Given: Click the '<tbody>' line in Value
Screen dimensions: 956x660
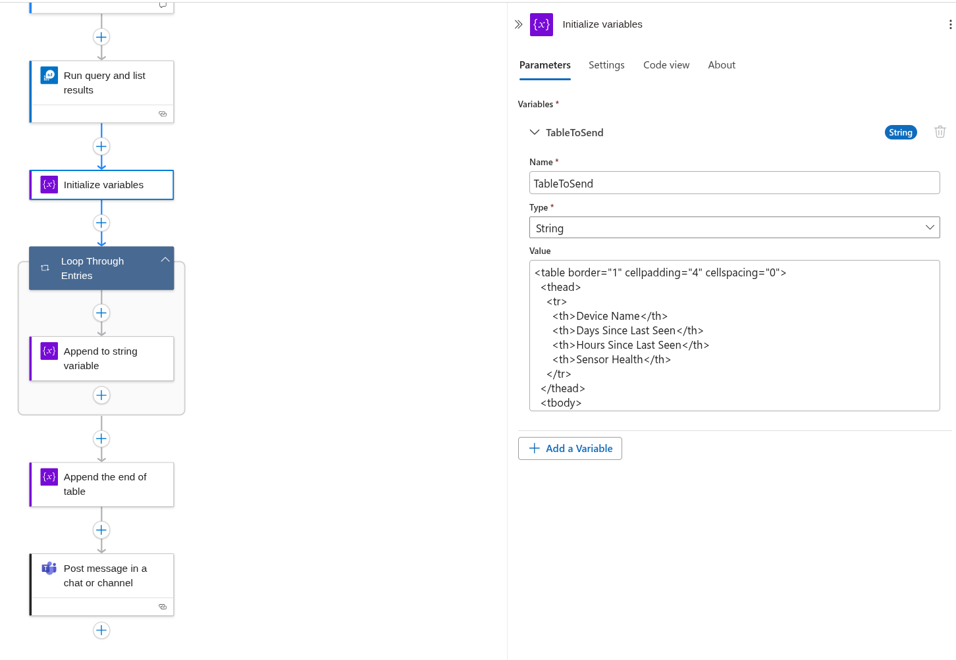Looking at the screenshot, I should 561,403.
